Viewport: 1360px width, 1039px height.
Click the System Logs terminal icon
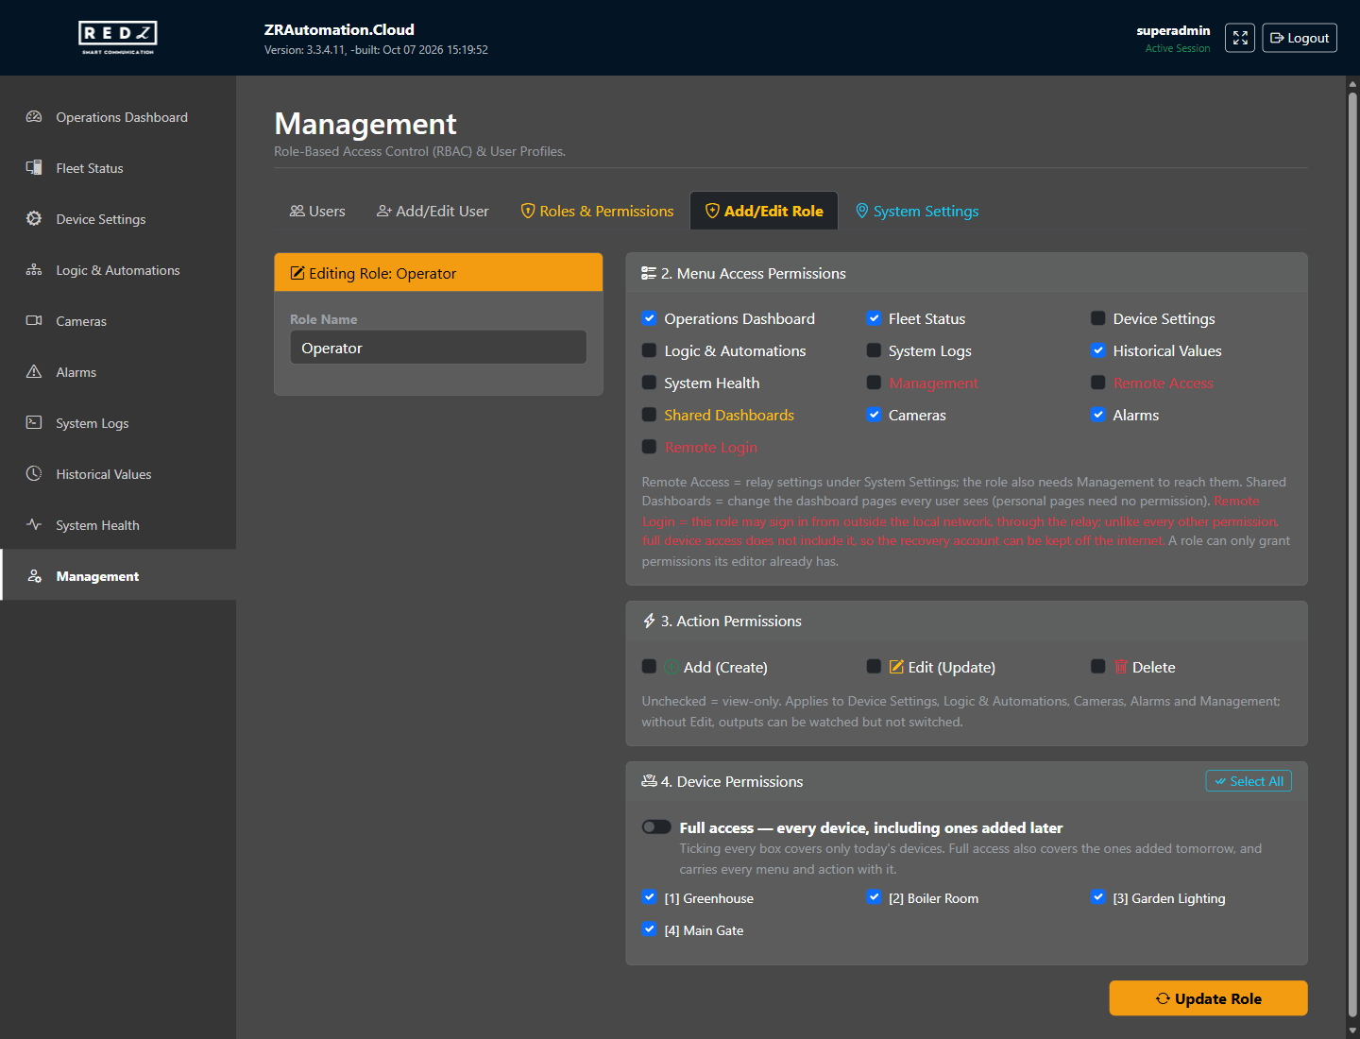click(x=34, y=423)
